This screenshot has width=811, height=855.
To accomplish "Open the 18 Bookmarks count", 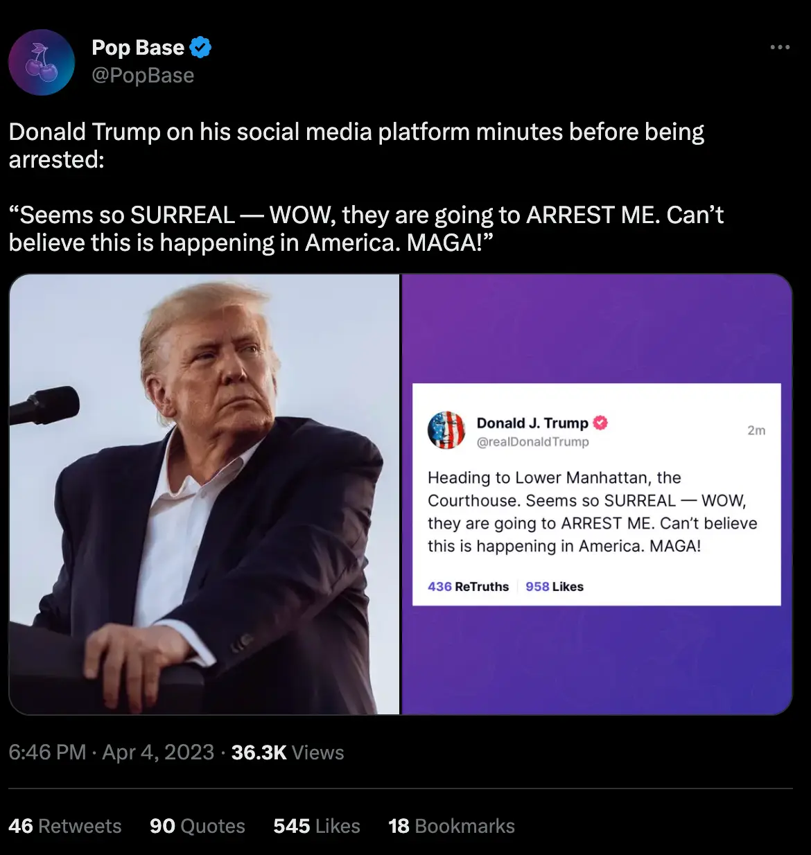I will pos(451,826).
